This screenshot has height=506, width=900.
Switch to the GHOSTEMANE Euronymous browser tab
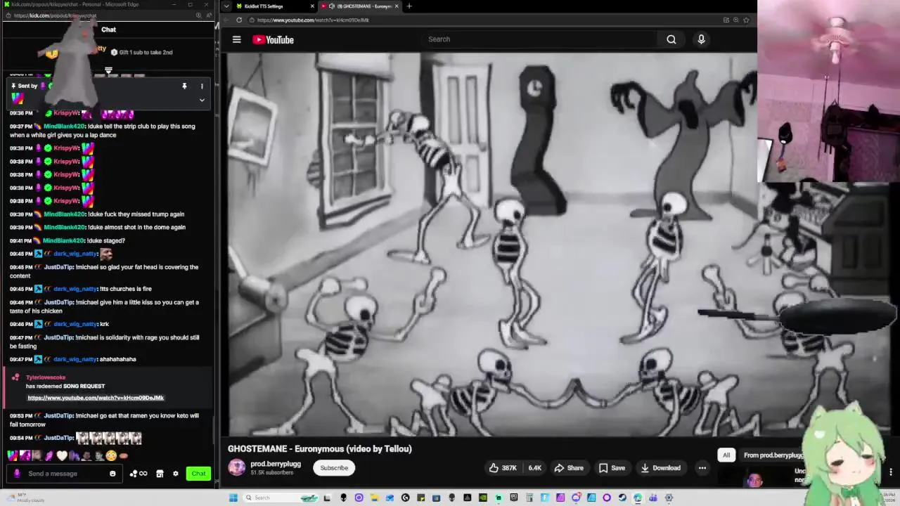[x=359, y=6]
